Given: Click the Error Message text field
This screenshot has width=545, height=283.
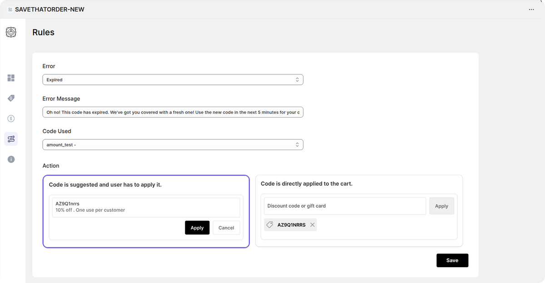Looking at the screenshot, I should tap(173, 112).
